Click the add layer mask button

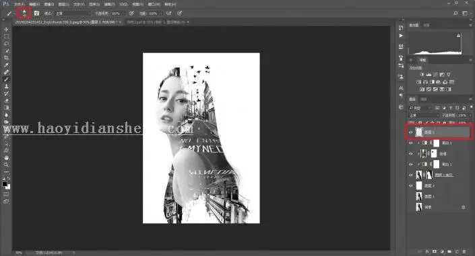tap(435, 251)
